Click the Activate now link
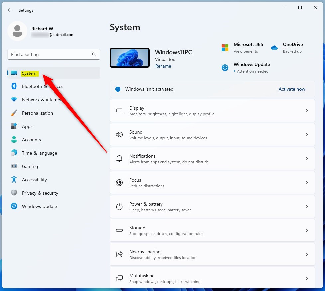The height and width of the screenshot is (291, 325). 292,89
